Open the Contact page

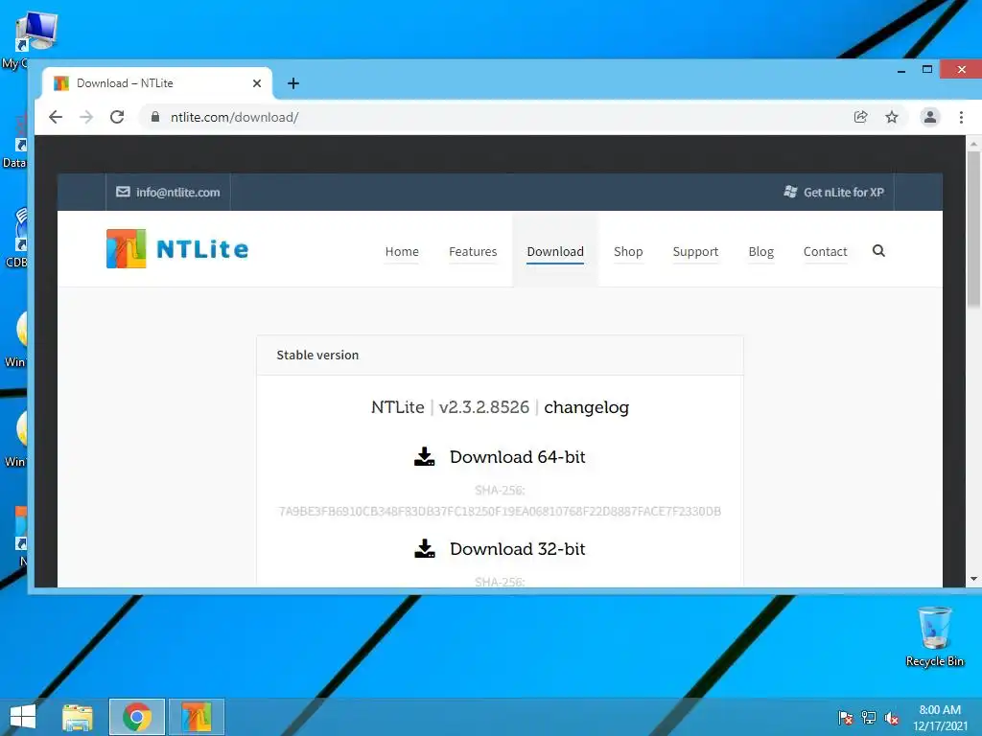tap(826, 252)
